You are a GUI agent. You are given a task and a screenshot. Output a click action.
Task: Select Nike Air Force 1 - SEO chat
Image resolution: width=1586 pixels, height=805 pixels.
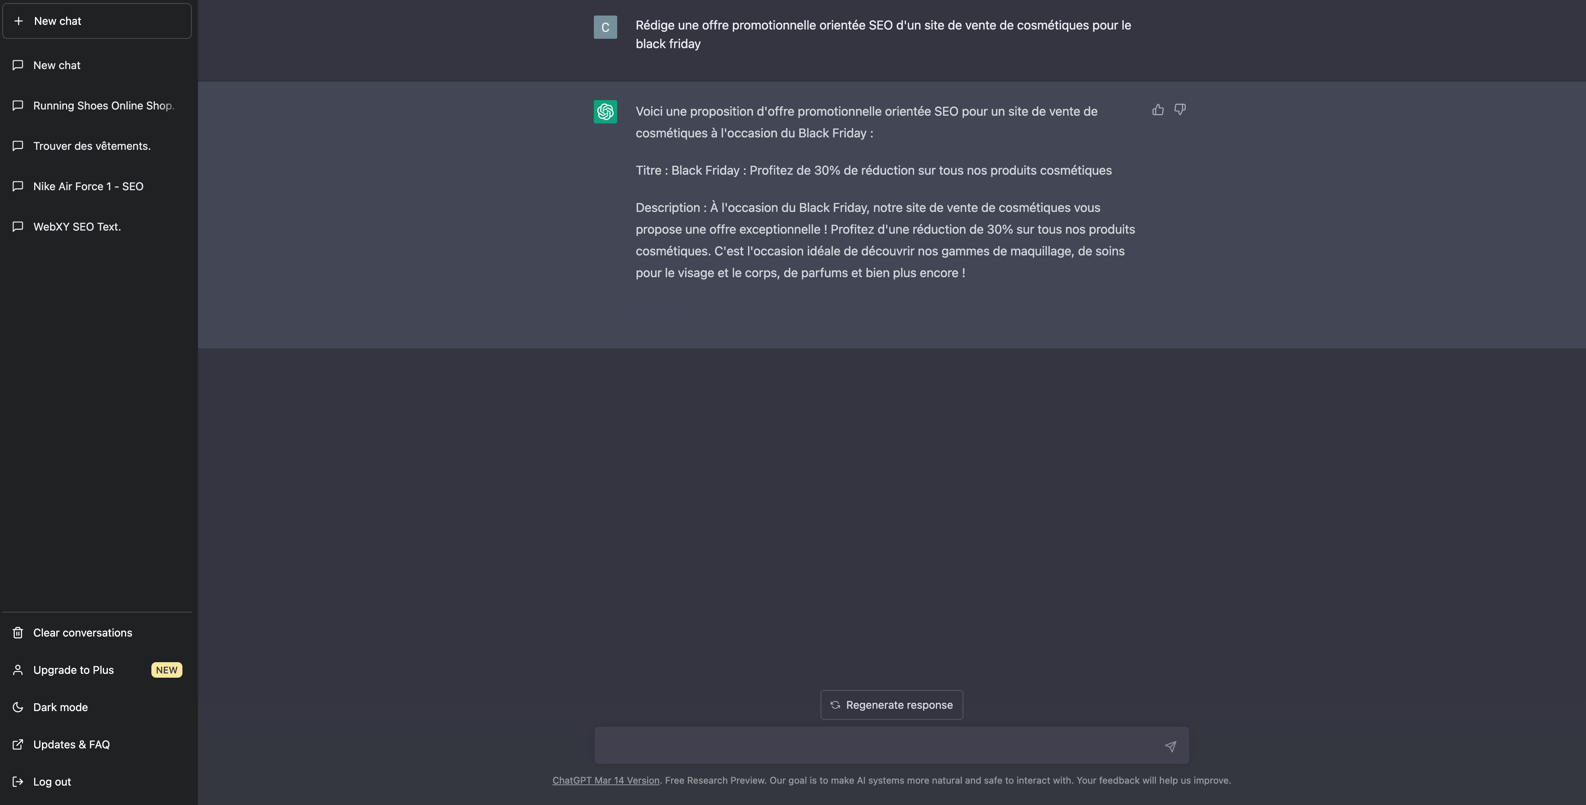click(x=97, y=186)
